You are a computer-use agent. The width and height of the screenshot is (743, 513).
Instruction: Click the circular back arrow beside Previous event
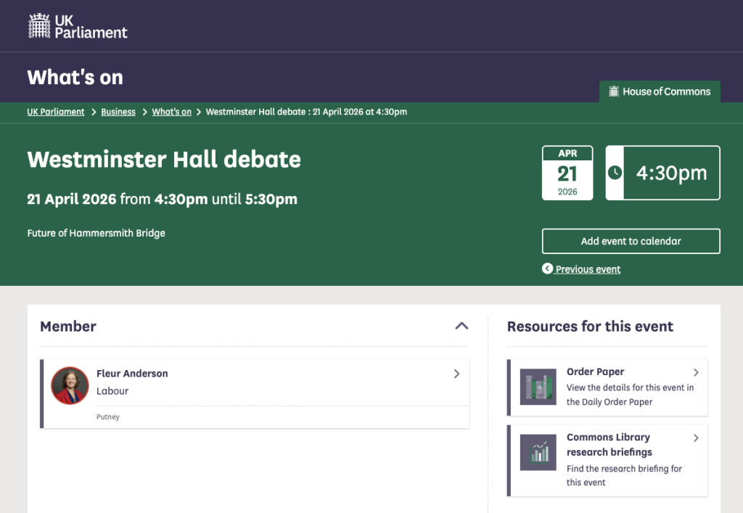click(x=548, y=268)
